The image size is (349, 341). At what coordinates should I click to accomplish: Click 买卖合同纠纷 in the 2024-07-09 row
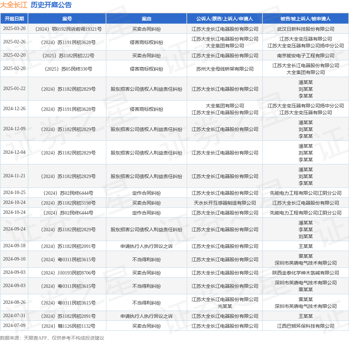coord(147,326)
